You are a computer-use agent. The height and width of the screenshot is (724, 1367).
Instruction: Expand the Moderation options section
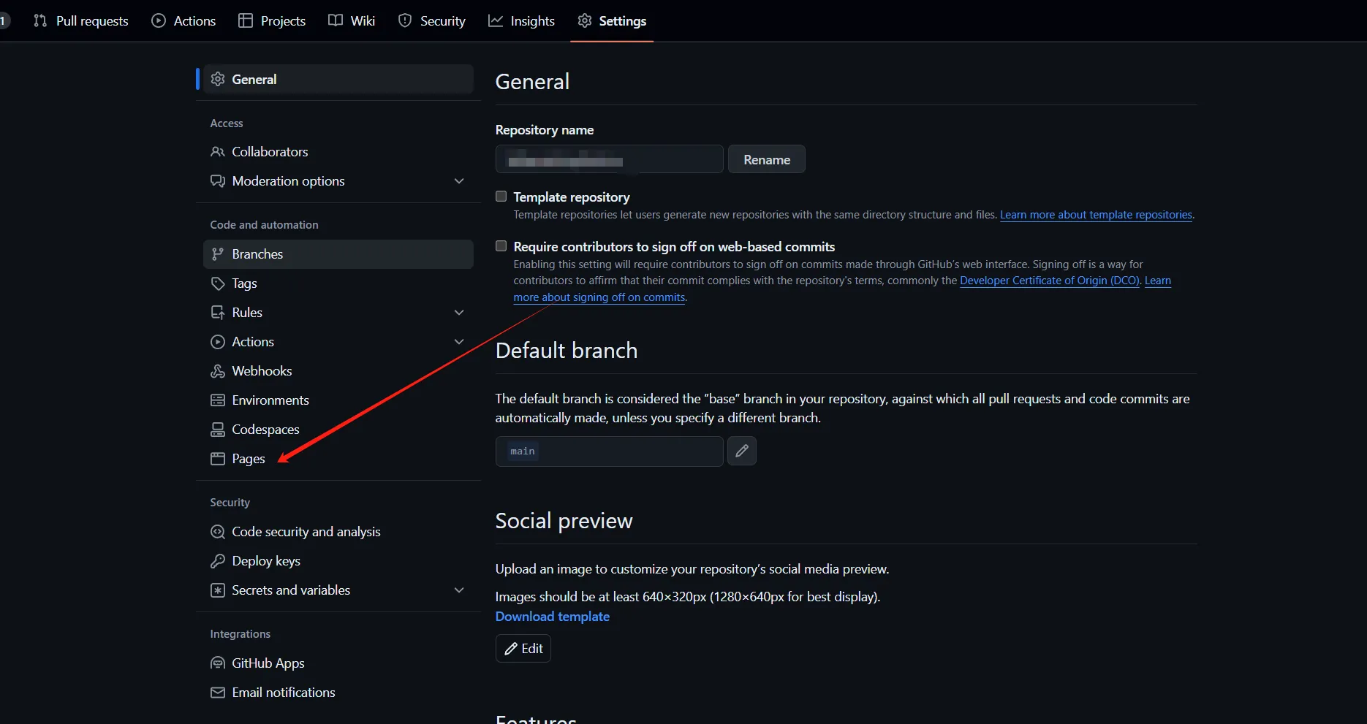pyautogui.click(x=459, y=181)
